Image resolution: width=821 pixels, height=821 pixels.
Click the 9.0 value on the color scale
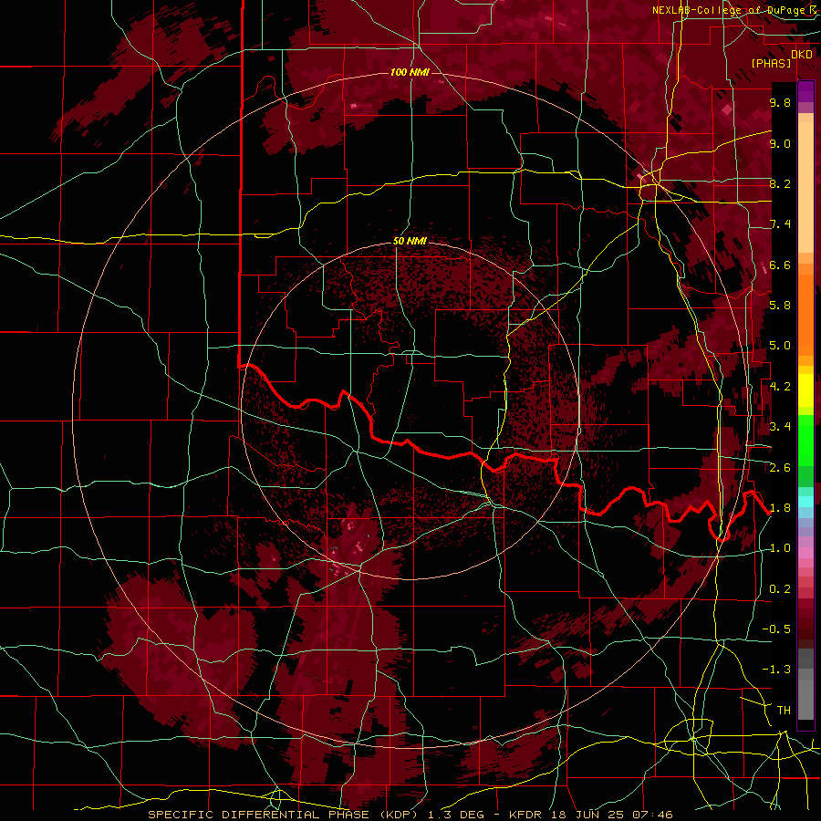tap(780, 144)
